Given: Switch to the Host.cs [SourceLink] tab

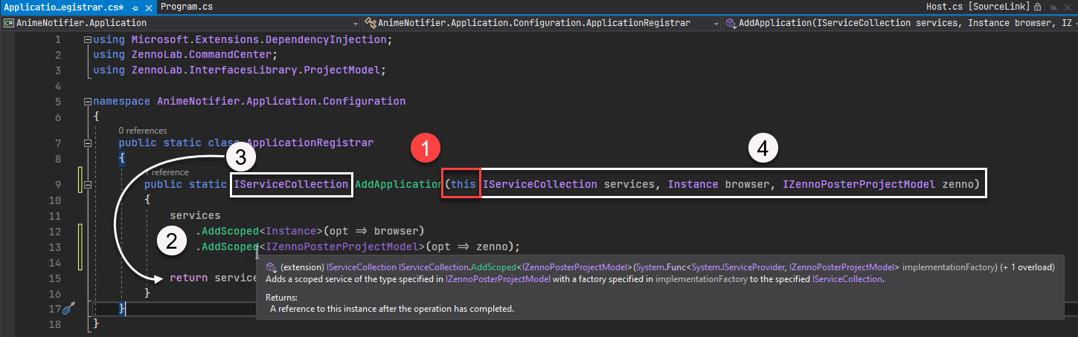Looking at the screenshot, I should 978,7.
